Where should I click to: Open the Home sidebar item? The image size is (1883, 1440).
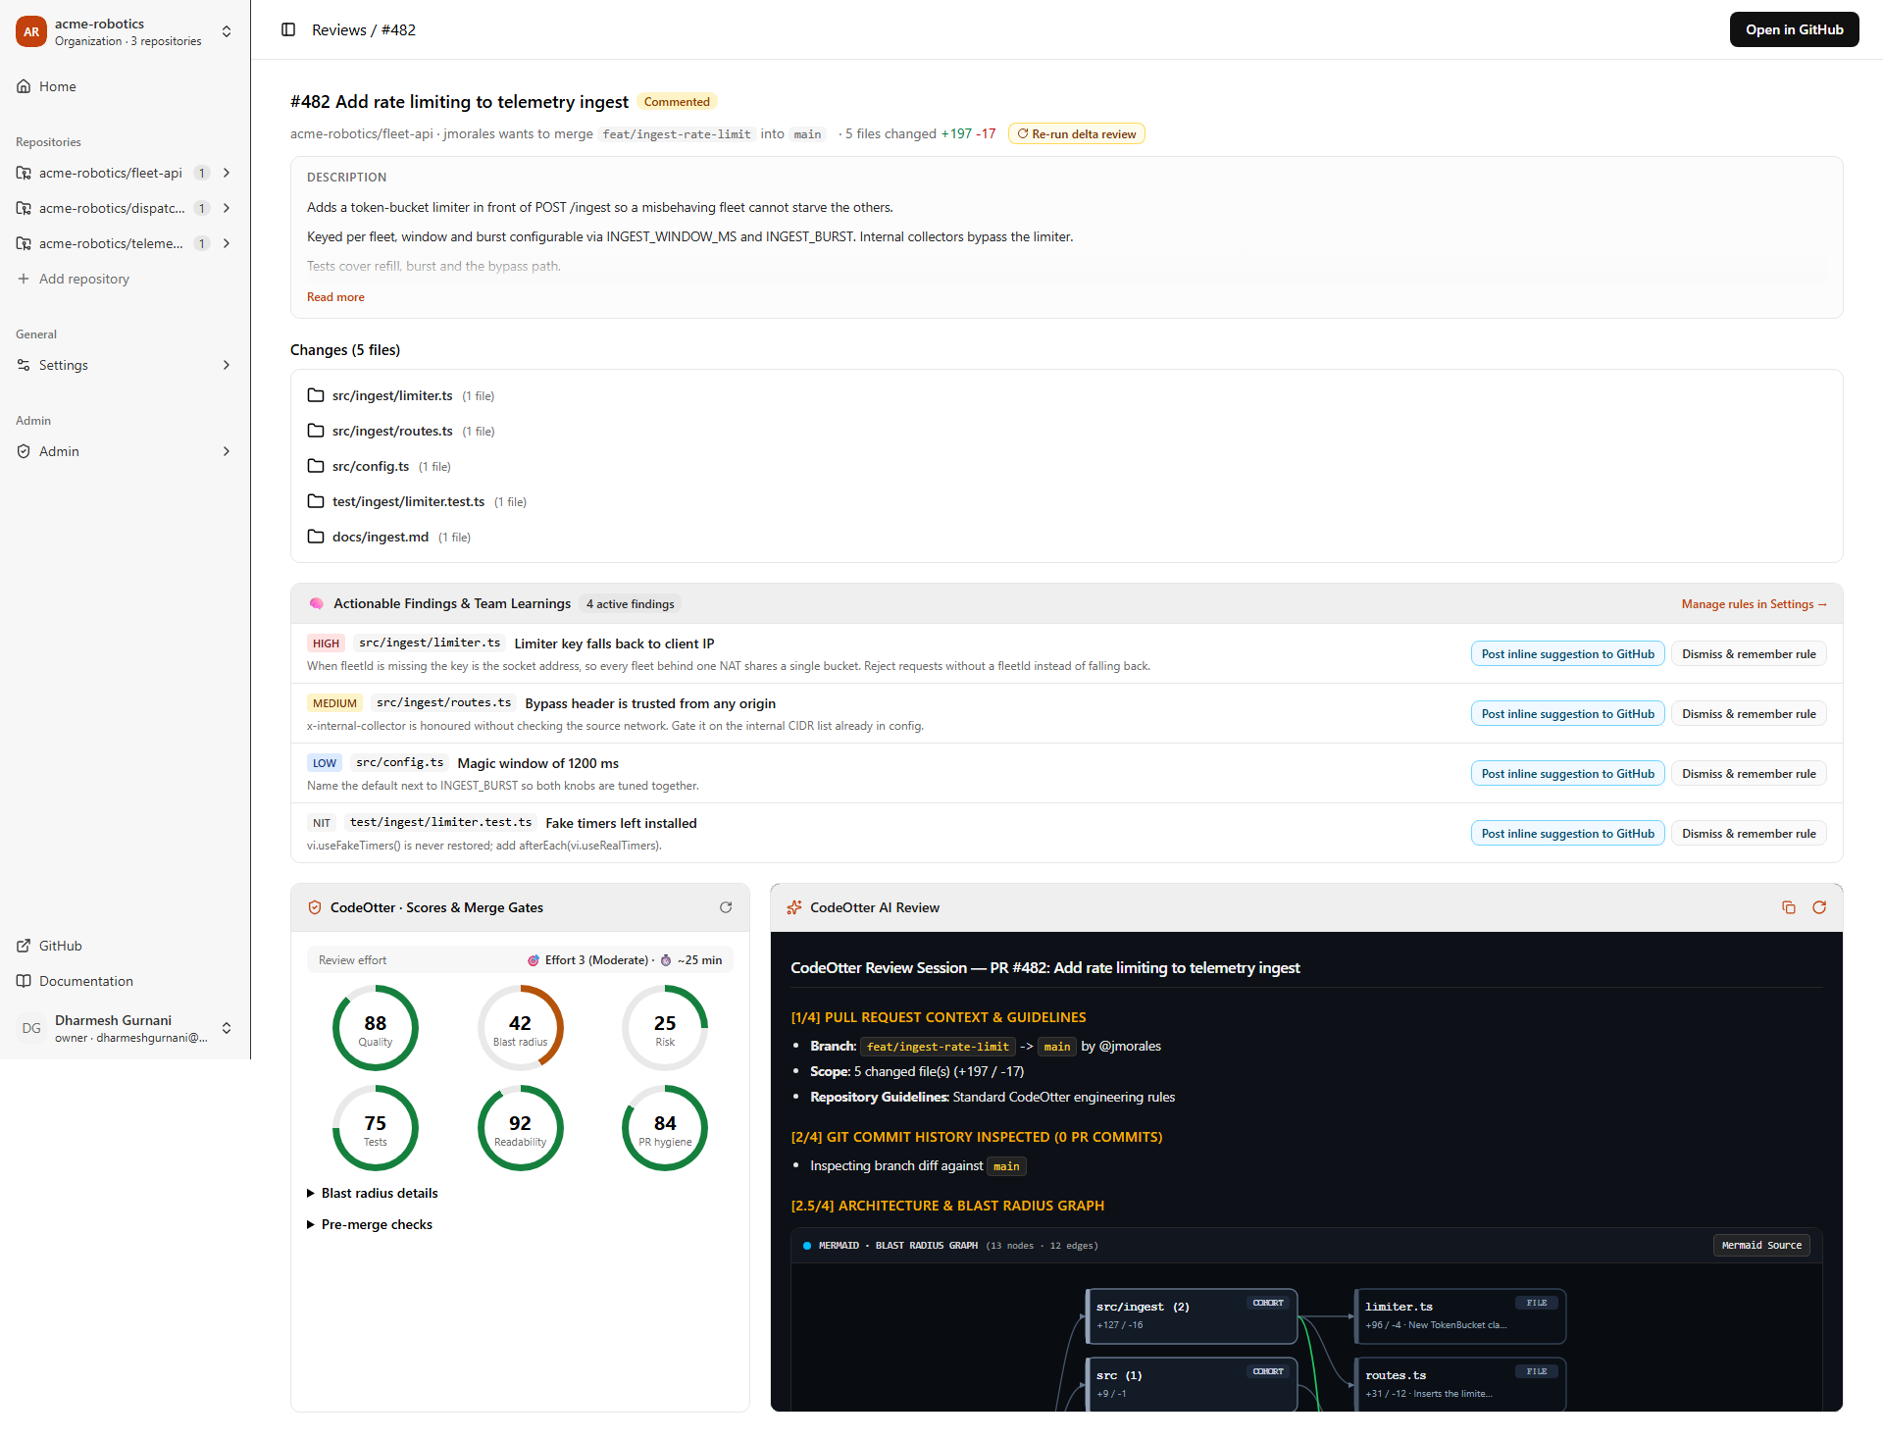coord(126,86)
